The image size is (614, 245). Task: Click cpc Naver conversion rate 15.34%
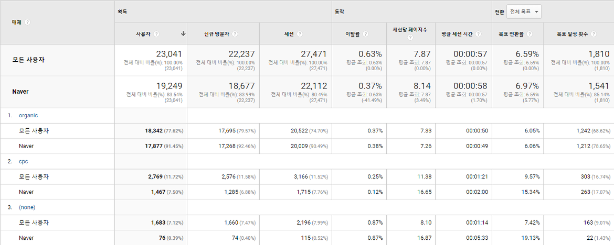pyautogui.click(x=530, y=192)
